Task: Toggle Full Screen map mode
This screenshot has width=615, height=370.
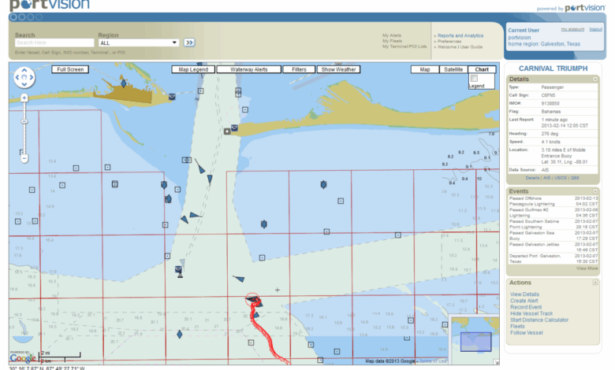Action: click(69, 69)
